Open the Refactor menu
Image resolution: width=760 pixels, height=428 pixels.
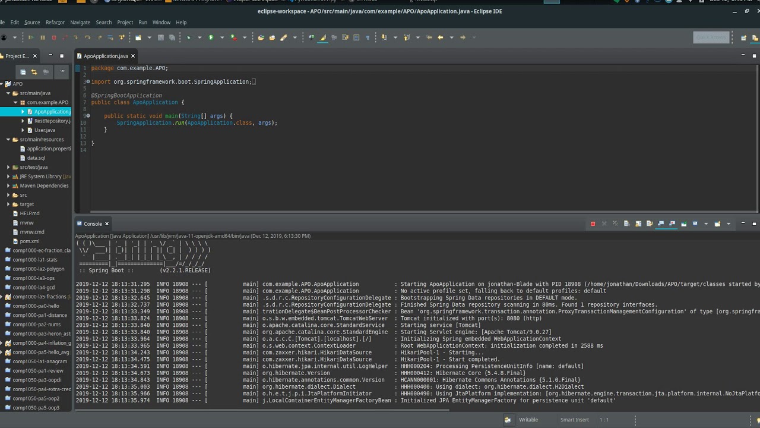[x=55, y=23]
